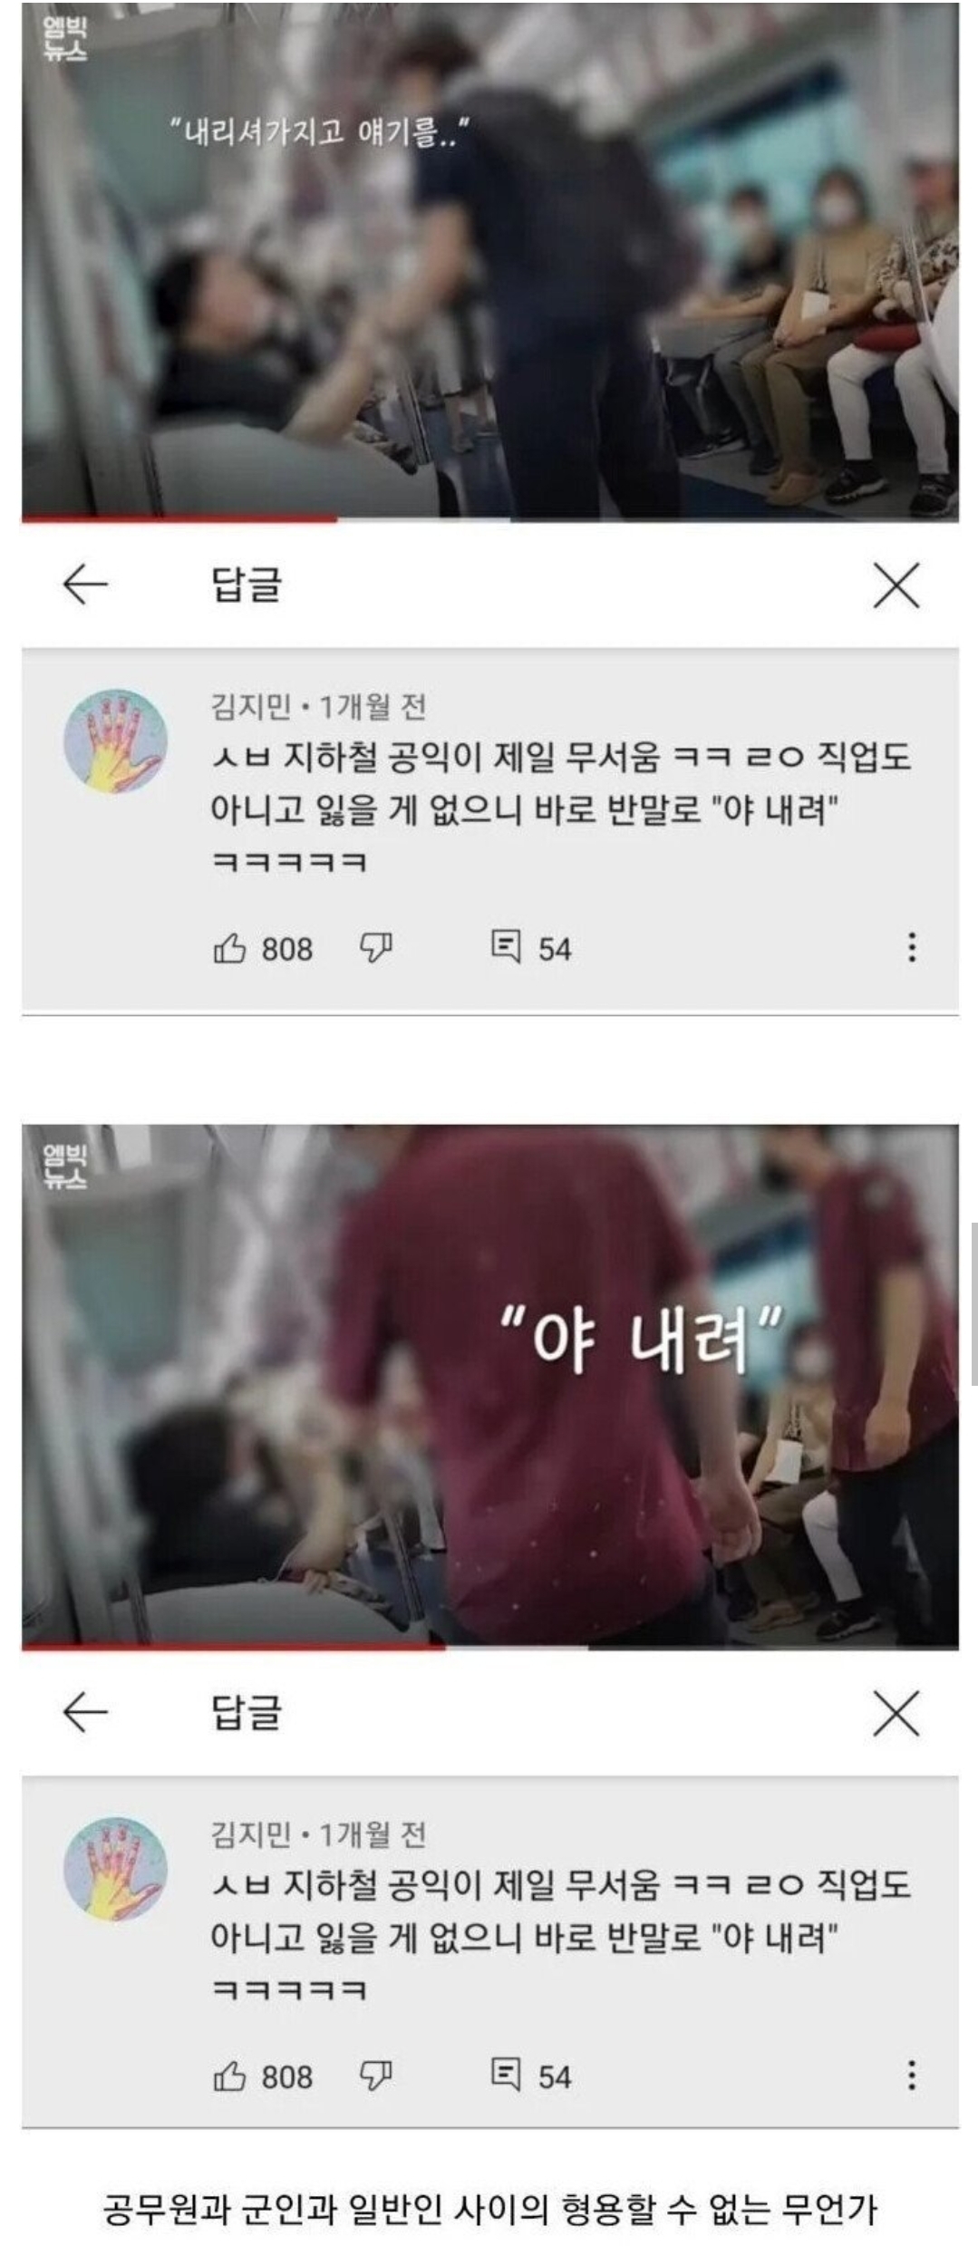Screen dimensions: 978x2255
Task: Go back using bottom reply header arrow
Action: point(85,1712)
